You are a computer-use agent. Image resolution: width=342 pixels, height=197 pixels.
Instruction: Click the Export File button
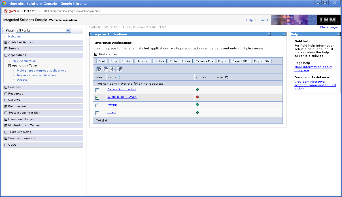(262, 61)
